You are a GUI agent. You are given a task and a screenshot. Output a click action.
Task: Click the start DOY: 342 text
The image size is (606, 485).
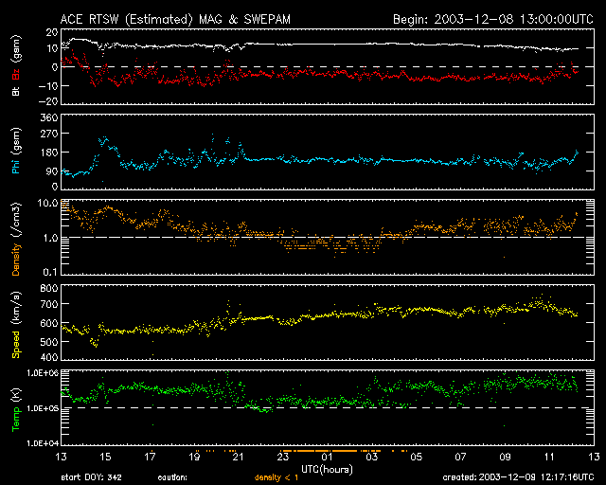tap(89, 478)
